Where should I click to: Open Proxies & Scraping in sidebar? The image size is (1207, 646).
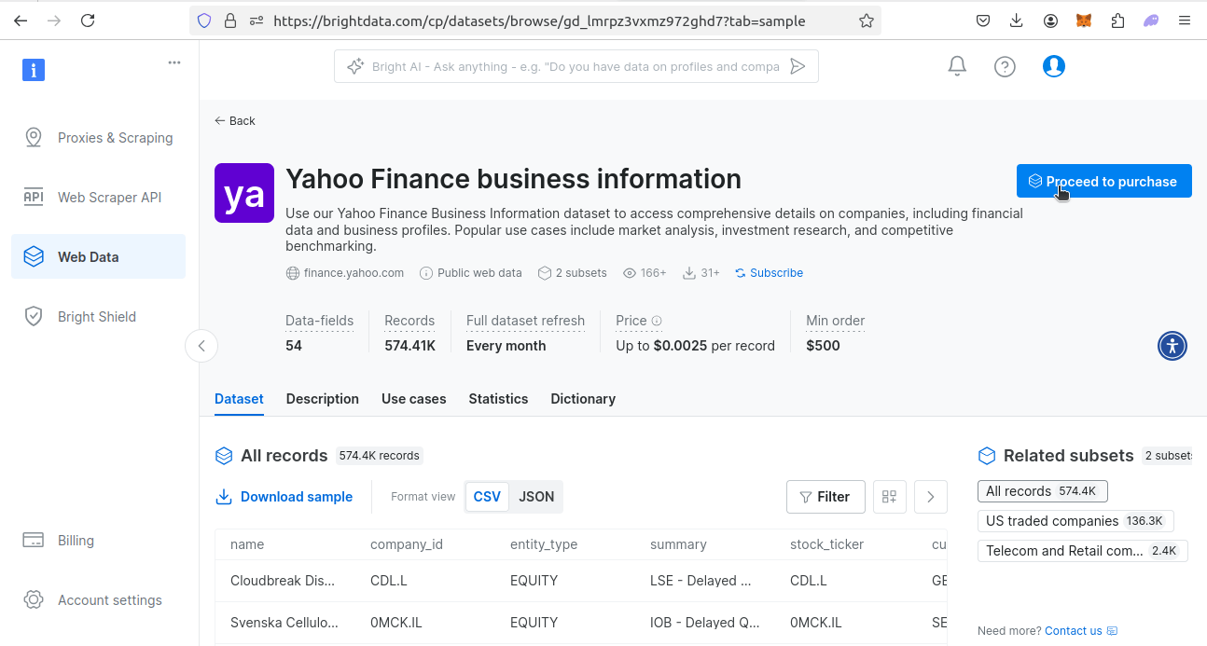pos(115,138)
